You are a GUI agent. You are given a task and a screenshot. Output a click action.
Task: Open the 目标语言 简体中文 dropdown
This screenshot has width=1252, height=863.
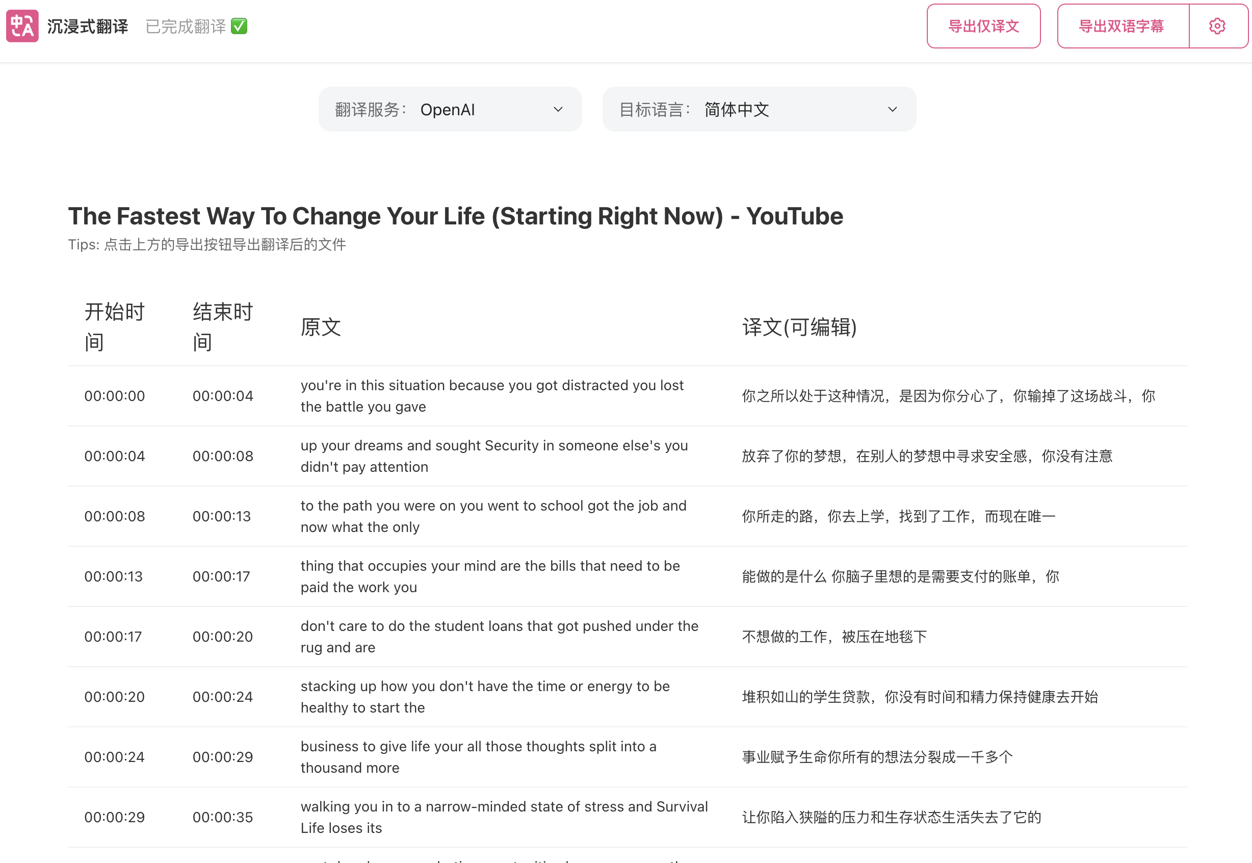(759, 109)
